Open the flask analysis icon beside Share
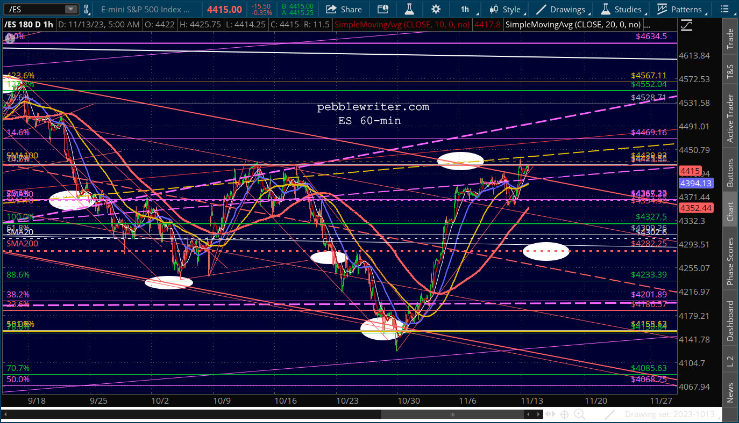The height and width of the screenshot is (423, 739). (x=409, y=9)
